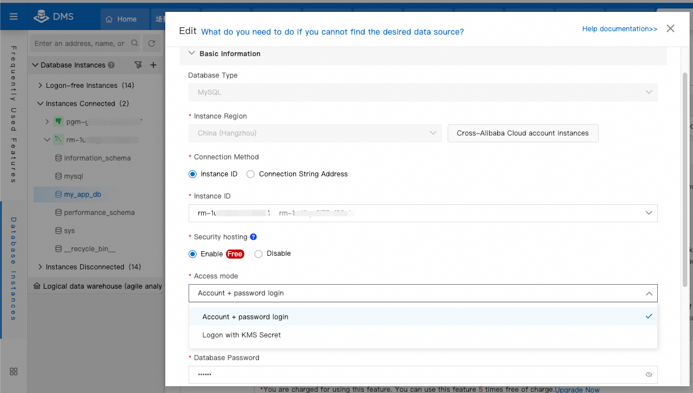Collapse the Basic Information section
The height and width of the screenshot is (393, 693).
click(x=191, y=53)
